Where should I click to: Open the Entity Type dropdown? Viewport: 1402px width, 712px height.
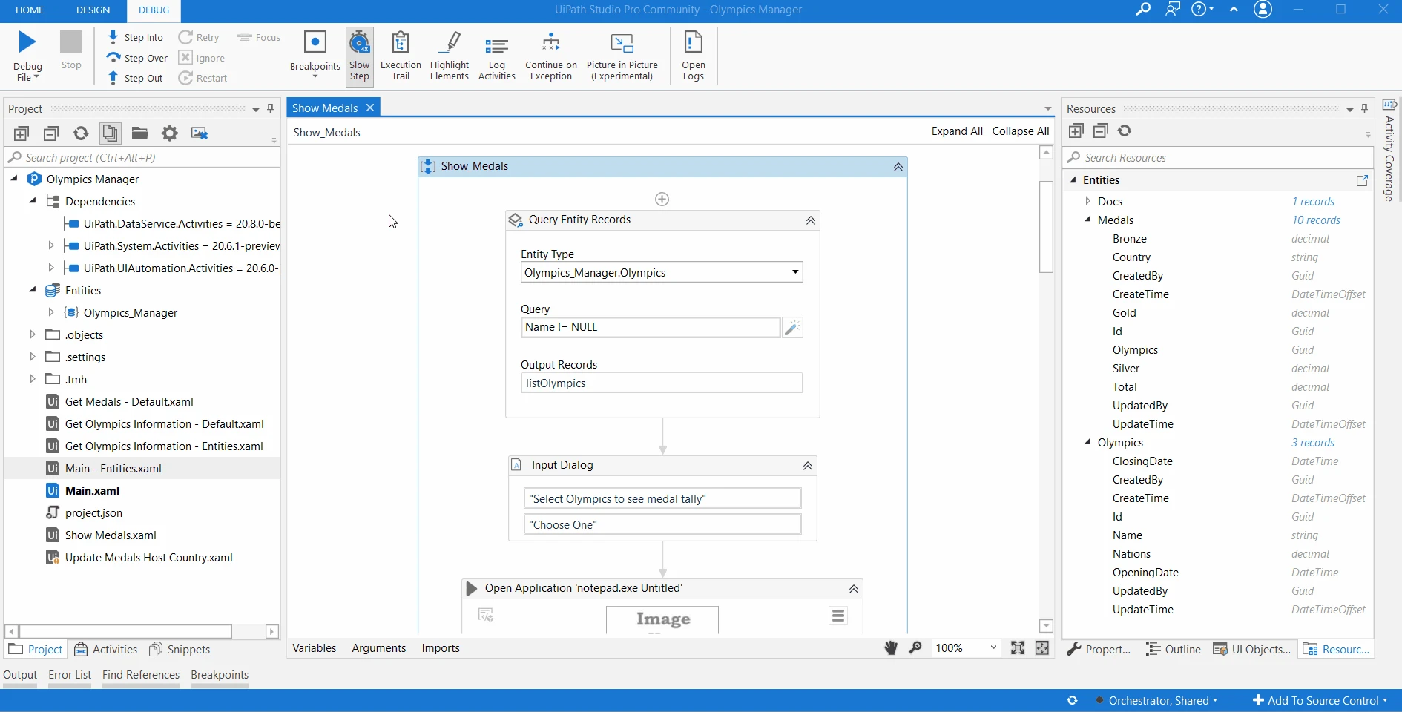tap(795, 272)
